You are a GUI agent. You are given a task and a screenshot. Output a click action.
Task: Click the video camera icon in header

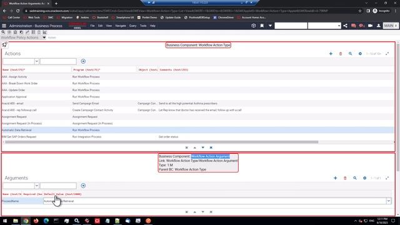point(370,26)
